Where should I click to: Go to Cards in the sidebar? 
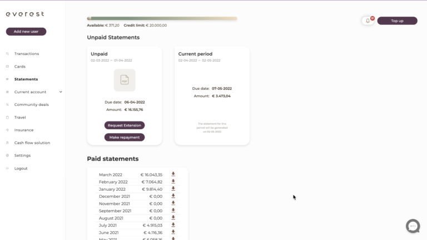point(20,67)
